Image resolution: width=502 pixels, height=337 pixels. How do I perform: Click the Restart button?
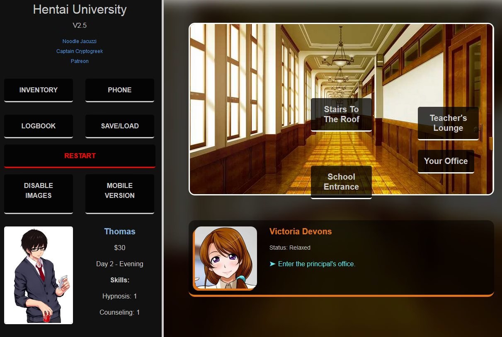tap(80, 156)
